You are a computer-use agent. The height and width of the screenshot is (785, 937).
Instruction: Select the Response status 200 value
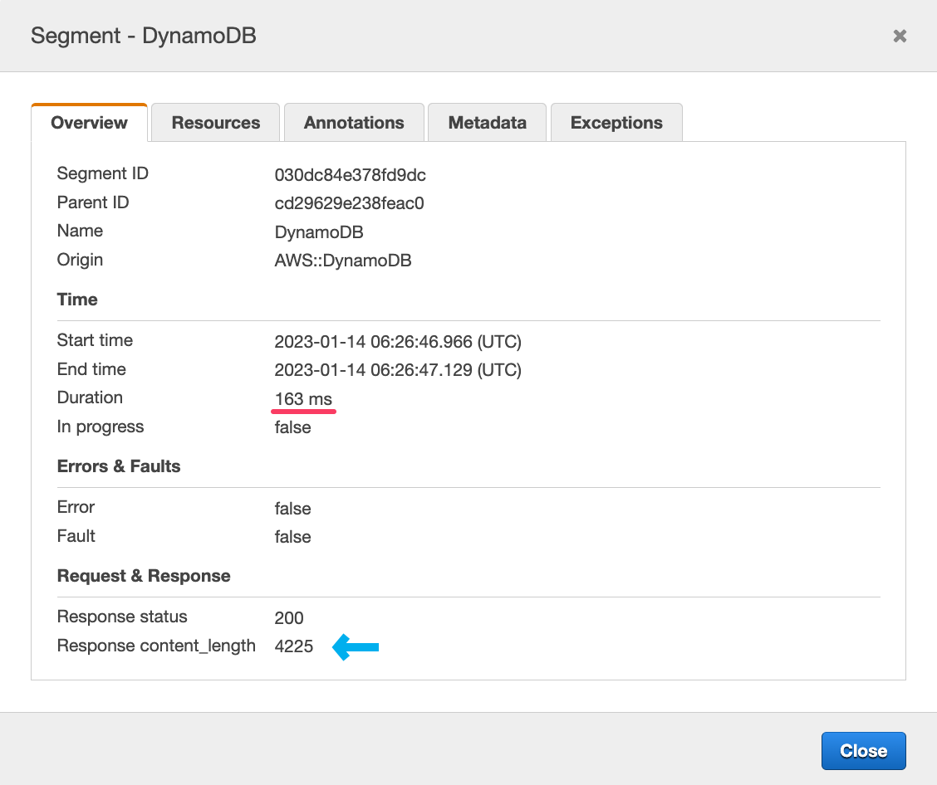[x=287, y=617]
